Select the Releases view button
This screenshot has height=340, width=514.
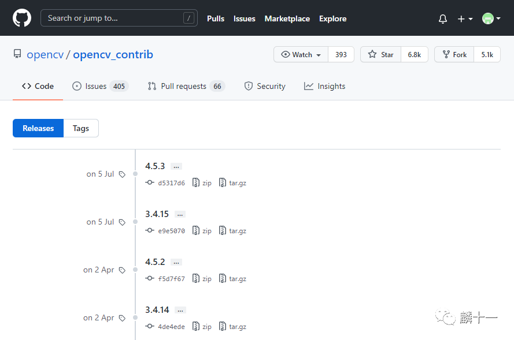(x=38, y=128)
